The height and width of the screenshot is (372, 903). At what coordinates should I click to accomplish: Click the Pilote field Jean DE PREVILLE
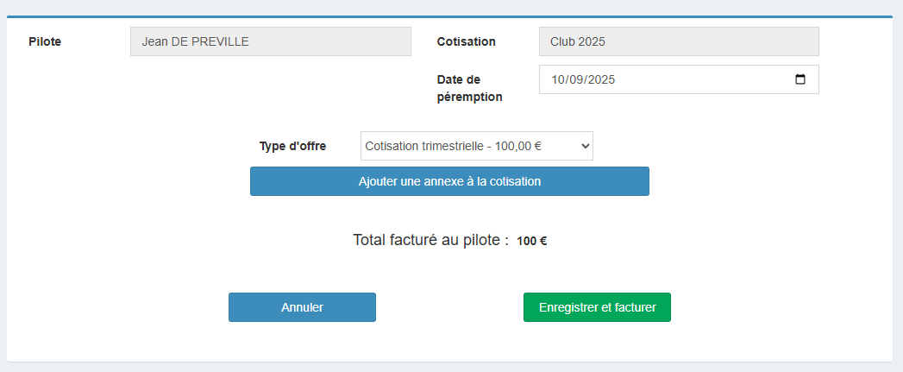click(x=271, y=41)
